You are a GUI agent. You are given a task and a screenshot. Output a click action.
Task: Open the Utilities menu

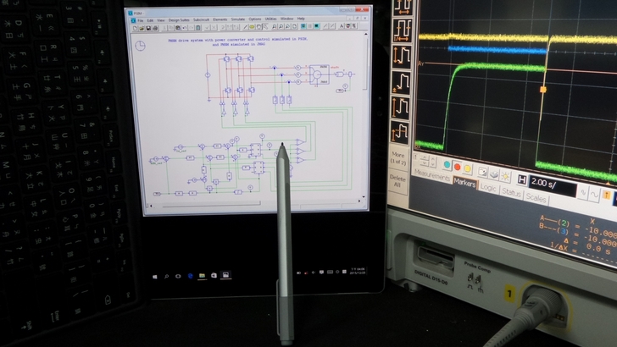tap(270, 19)
